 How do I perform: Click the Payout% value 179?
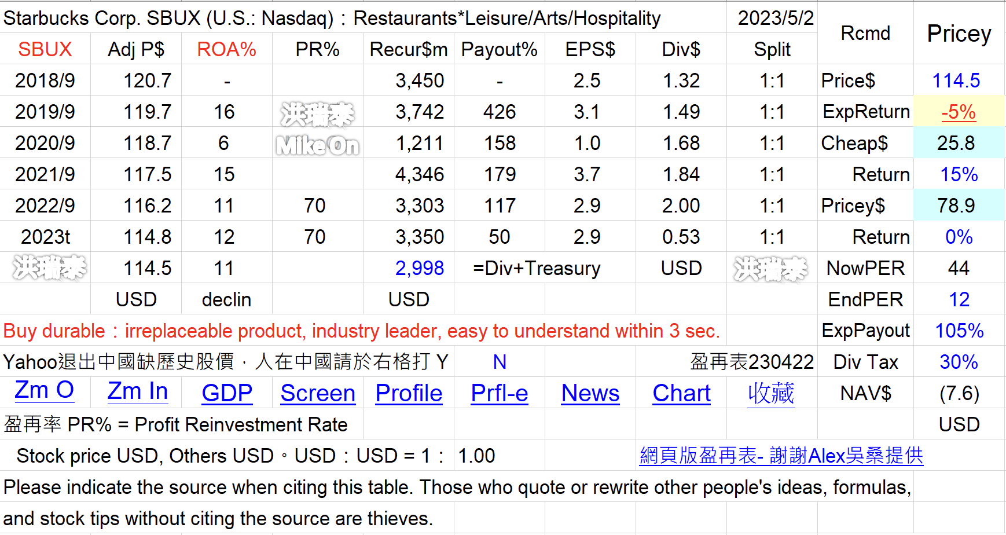coord(500,174)
